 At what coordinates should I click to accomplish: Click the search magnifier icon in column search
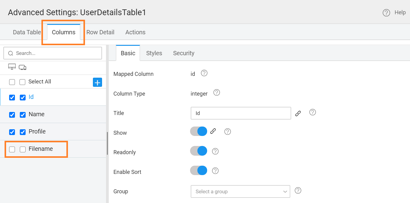(x=10, y=53)
